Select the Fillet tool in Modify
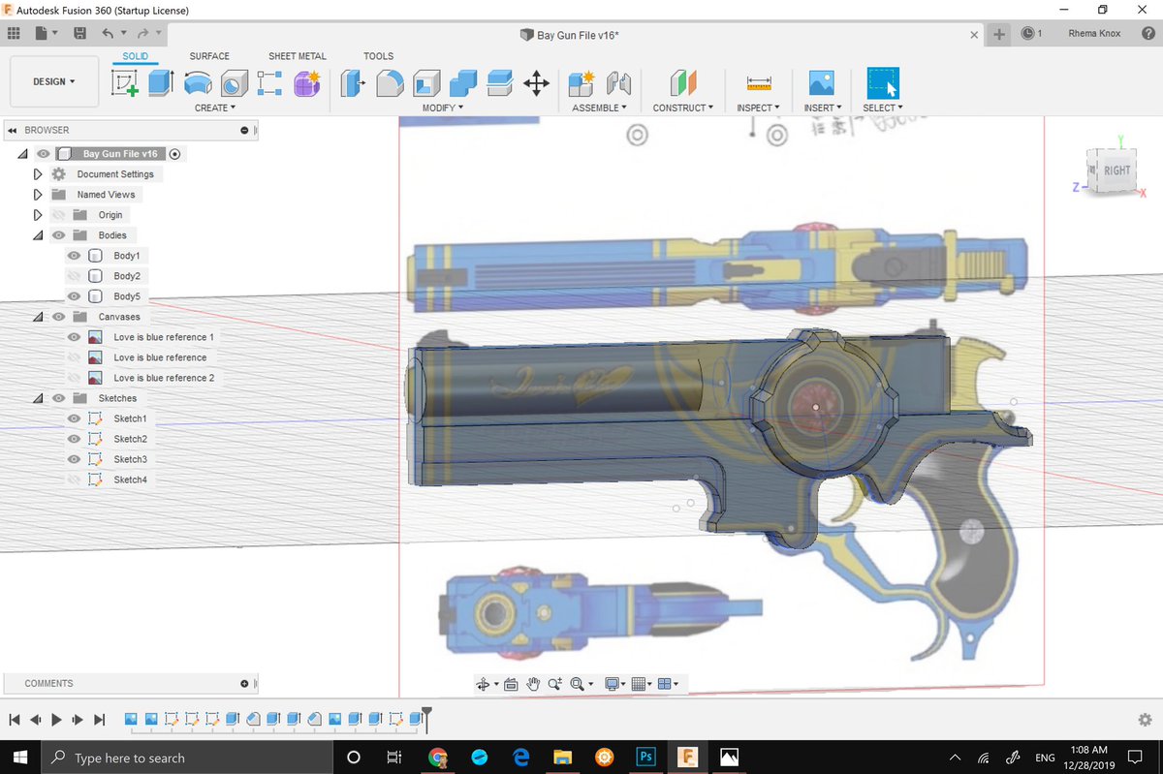The image size is (1163, 774). tap(390, 83)
